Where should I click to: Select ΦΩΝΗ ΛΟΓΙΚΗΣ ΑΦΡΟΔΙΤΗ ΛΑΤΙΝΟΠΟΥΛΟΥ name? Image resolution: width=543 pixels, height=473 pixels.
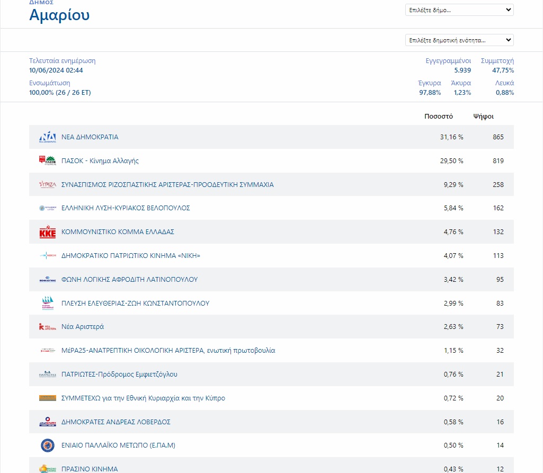pos(129,280)
